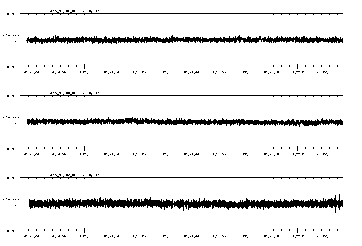Click the zero label on HNN amplitude axis
The height and width of the screenshot is (246, 362).
[x=15, y=122]
